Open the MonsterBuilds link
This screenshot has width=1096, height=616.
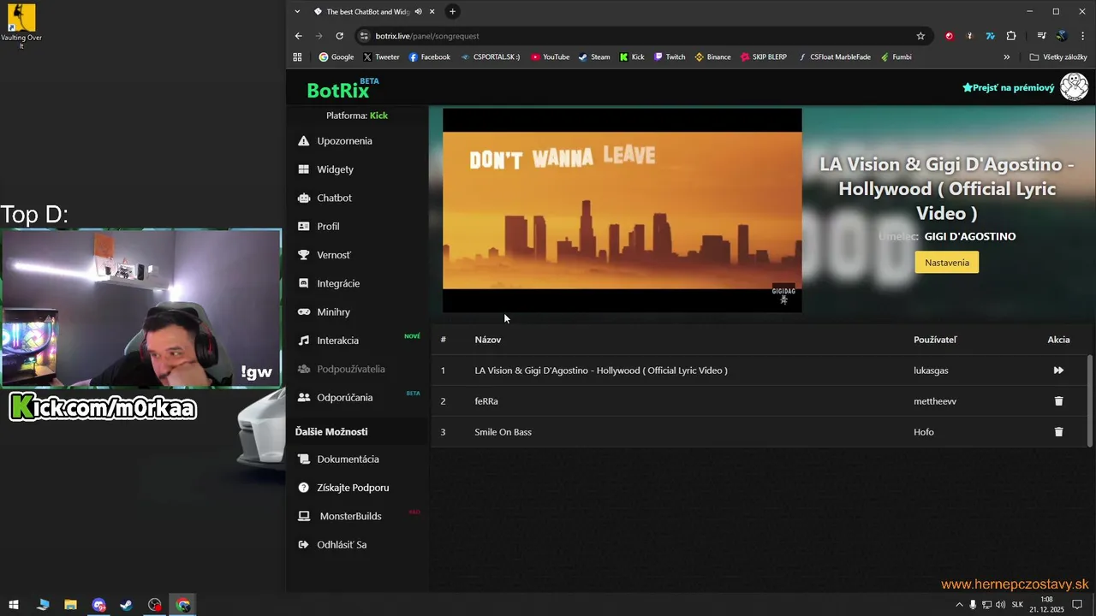pos(350,516)
